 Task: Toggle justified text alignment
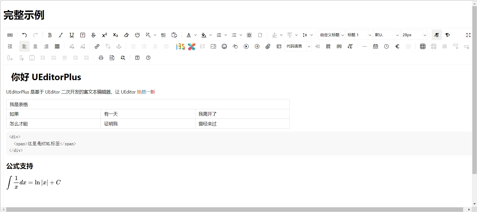tap(57, 47)
